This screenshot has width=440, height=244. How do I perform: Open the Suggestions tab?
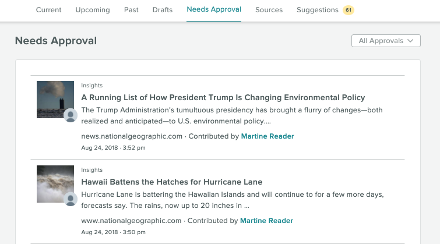coord(318,10)
